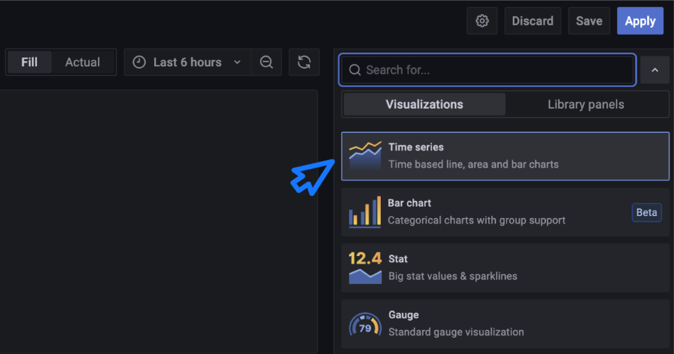
Task: Click the Bar chart visualization icon
Action: (x=365, y=212)
